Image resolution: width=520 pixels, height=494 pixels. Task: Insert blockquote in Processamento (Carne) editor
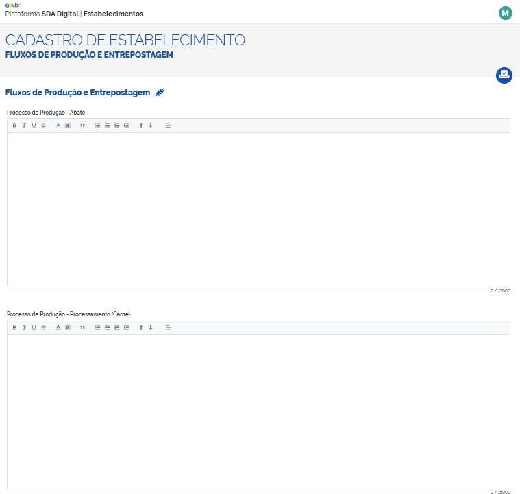click(82, 327)
